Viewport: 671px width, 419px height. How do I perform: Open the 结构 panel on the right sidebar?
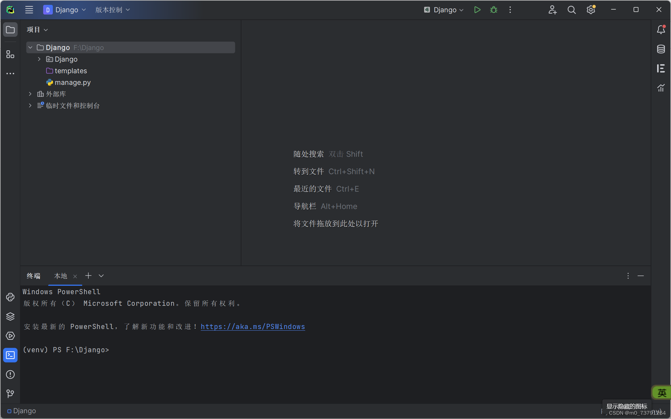pyautogui.click(x=661, y=68)
